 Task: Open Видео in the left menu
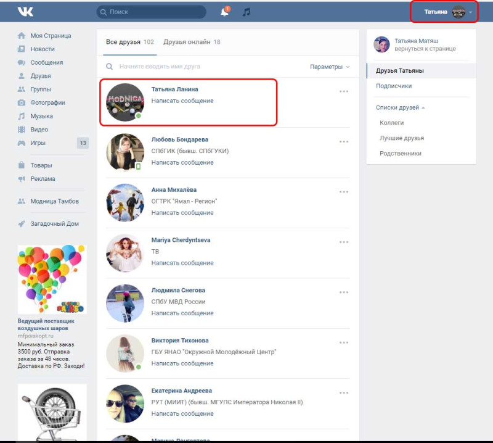click(39, 130)
